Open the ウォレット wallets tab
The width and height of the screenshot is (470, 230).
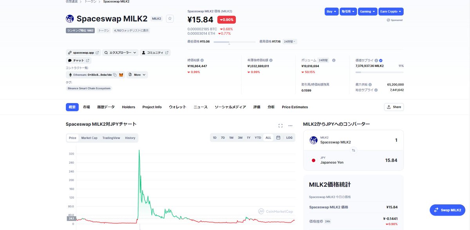[x=177, y=107]
